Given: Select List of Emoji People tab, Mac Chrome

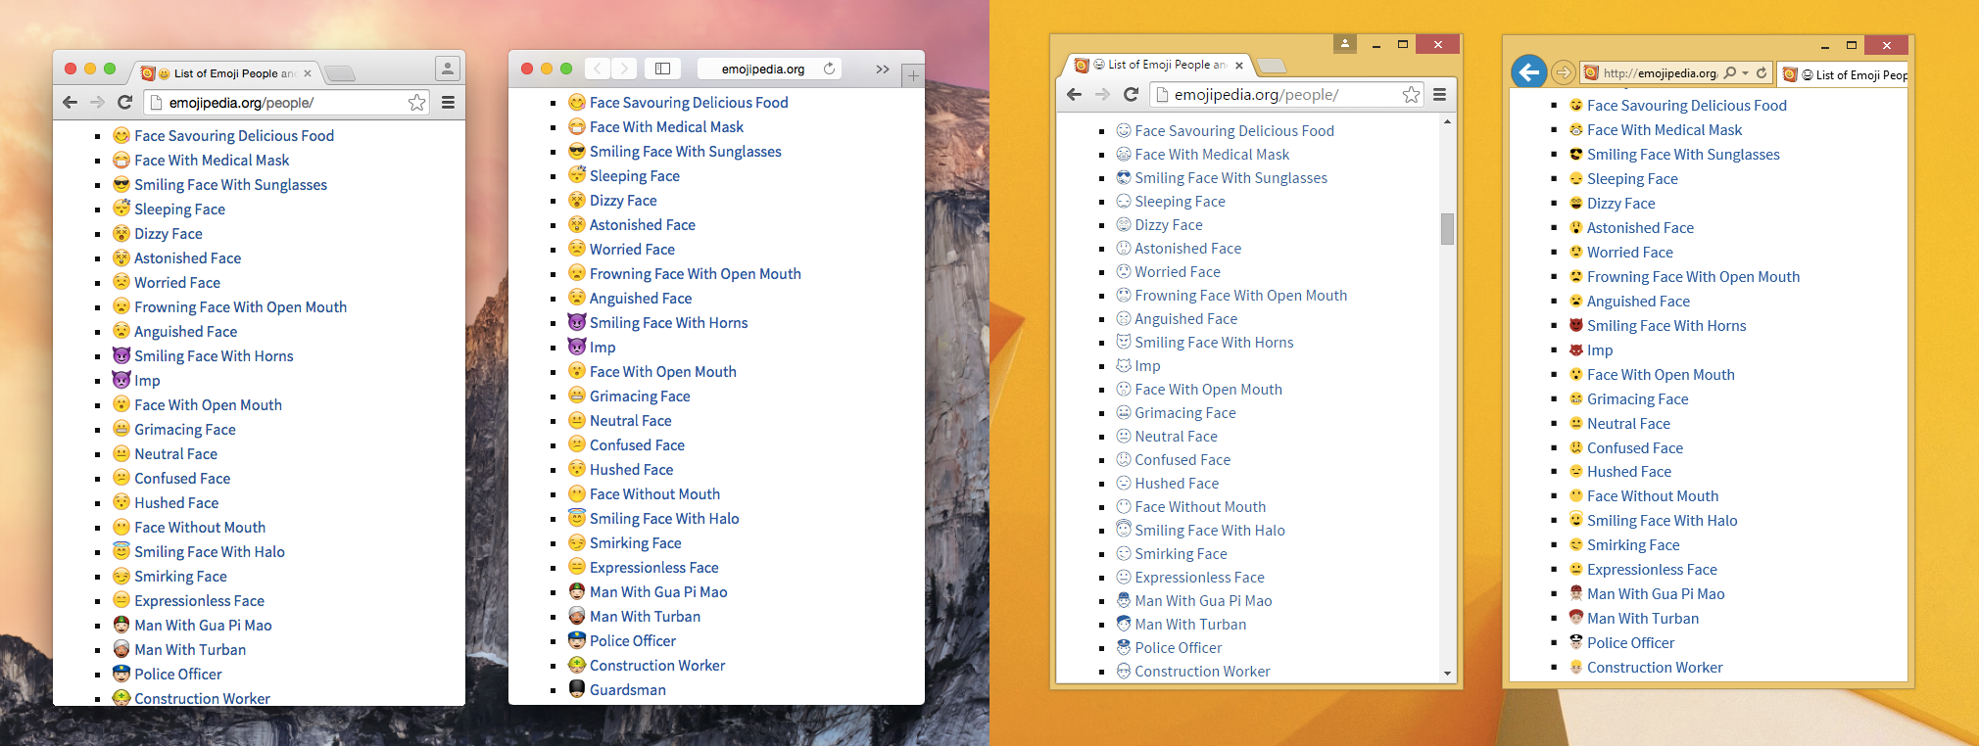Looking at the screenshot, I should tap(226, 73).
